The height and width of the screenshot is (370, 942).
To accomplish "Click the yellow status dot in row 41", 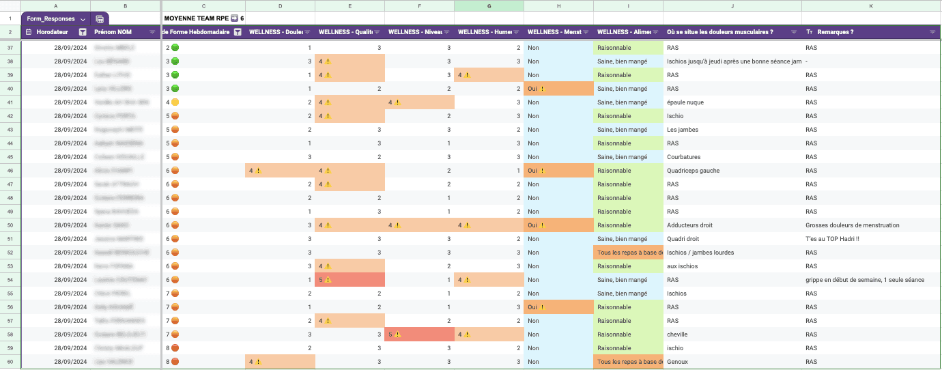I will tap(175, 102).
